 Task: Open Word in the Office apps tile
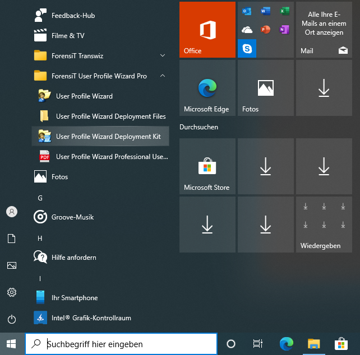(266, 11)
